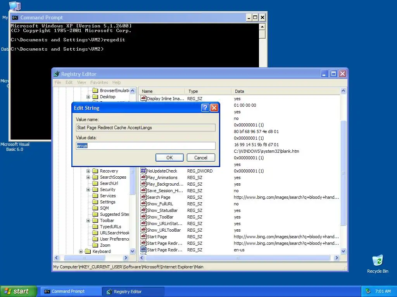This screenshot has height=297, width=397.
Task: Select the User Preferences folder icon
Action: tap(95, 239)
